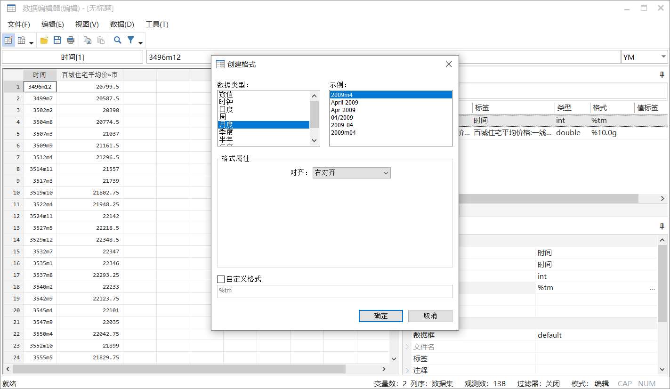Choose the 2009m04 example format
The height and width of the screenshot is (389, 670).
pyautogui.click(x=391, y=132)
